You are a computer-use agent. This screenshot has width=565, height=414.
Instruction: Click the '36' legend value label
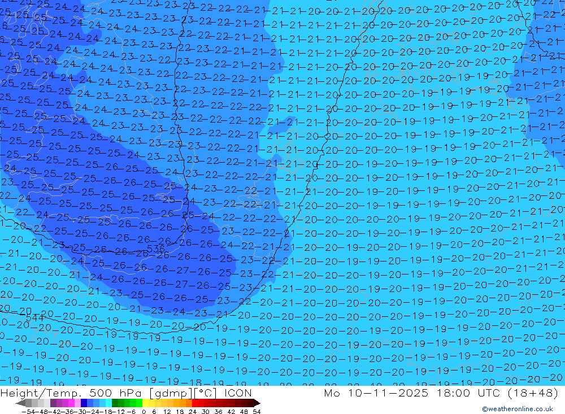tap(218, 412)
